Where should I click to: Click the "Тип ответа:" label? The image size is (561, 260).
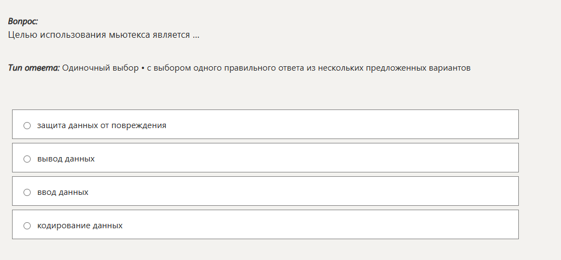click(34, 68)
